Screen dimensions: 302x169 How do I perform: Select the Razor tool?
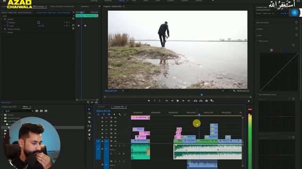pyautogui.click(x=89, y=122)
